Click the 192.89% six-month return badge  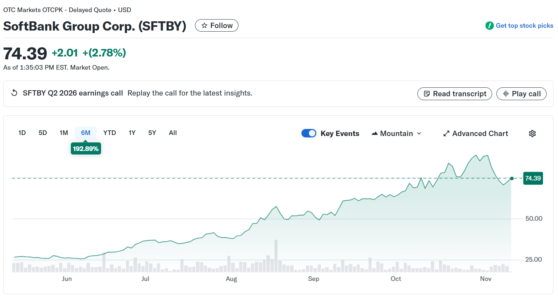86,148
